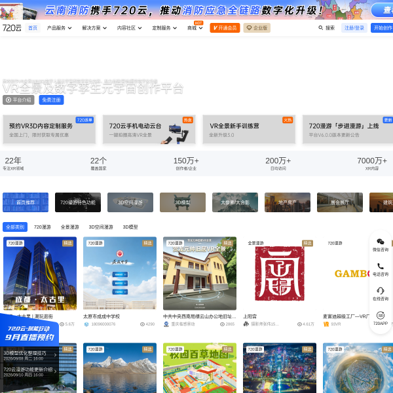Click 重庆临感网络 author avatar
The width and height of the screenshot is (393, 393).
tap(166, 324)
